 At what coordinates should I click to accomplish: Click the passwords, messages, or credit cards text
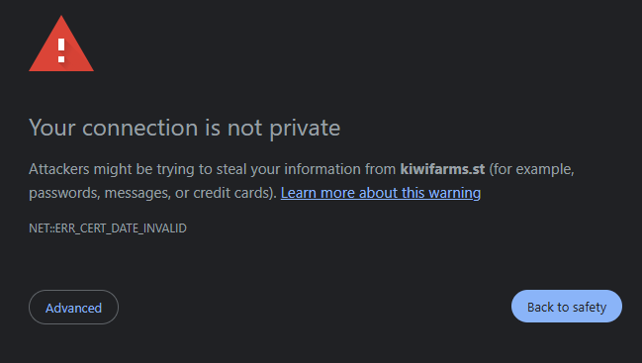153,193
